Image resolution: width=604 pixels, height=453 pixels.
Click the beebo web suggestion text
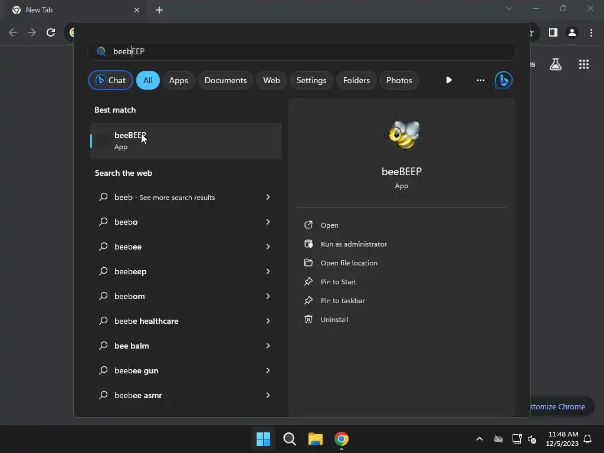point(126,222)
